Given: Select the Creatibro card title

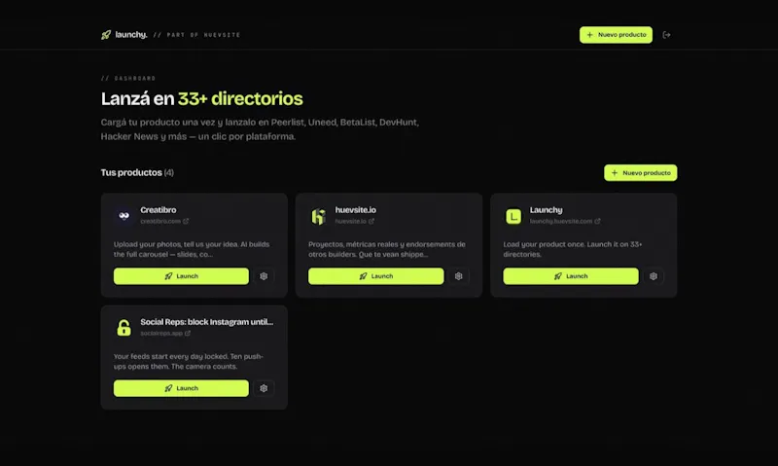Looking at the screenshot, I should point(159,210).
